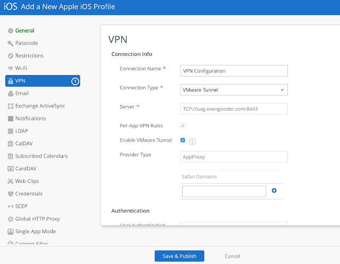Click the Restrictions prohibited icon
Screen dimensions: 340x264
[11, 56]
